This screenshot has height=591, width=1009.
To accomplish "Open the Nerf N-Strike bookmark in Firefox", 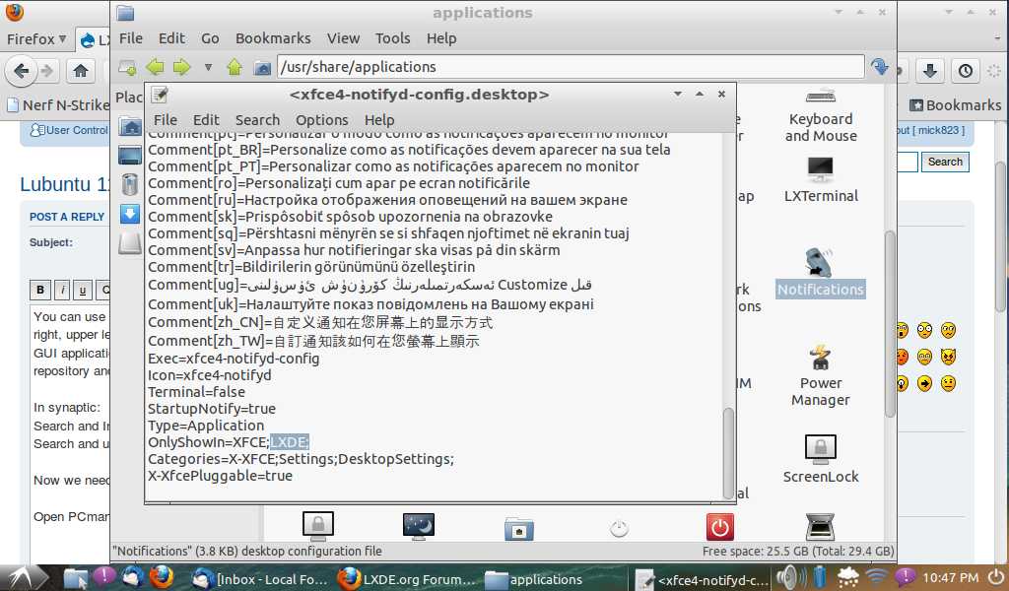I will [x=58, y=104].
